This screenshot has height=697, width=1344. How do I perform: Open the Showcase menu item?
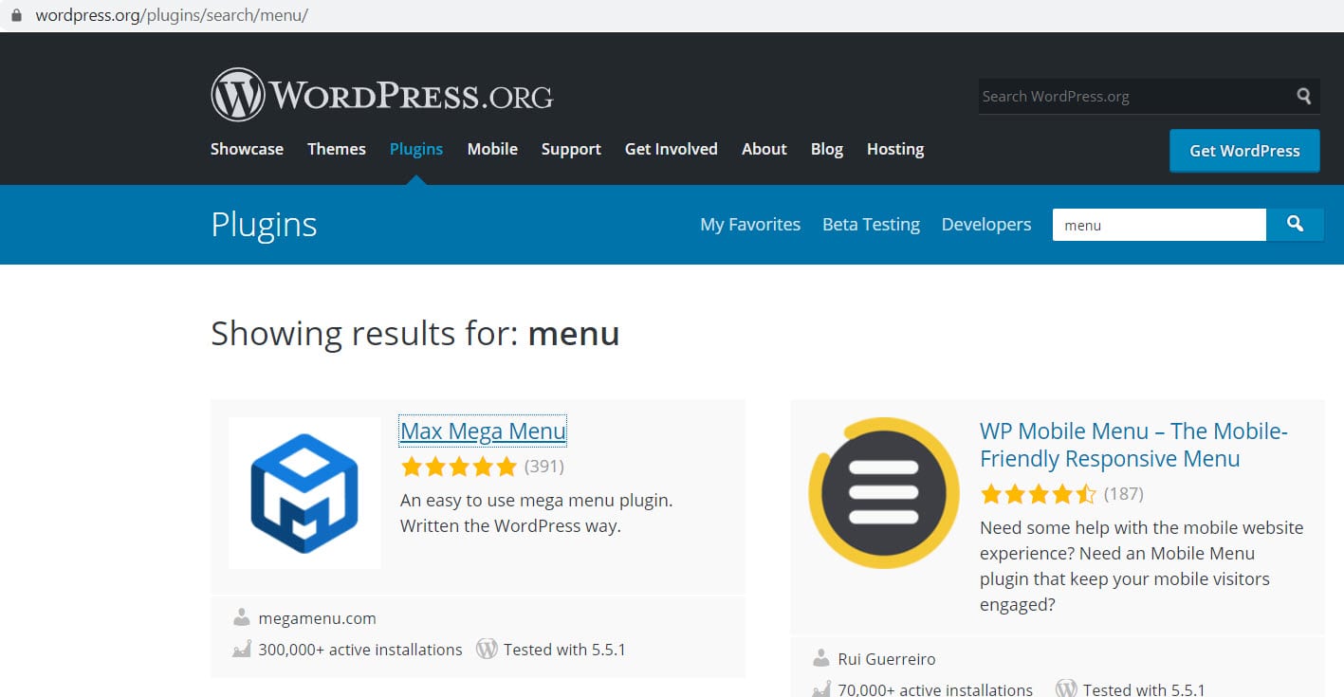click(x=247, y=149)
